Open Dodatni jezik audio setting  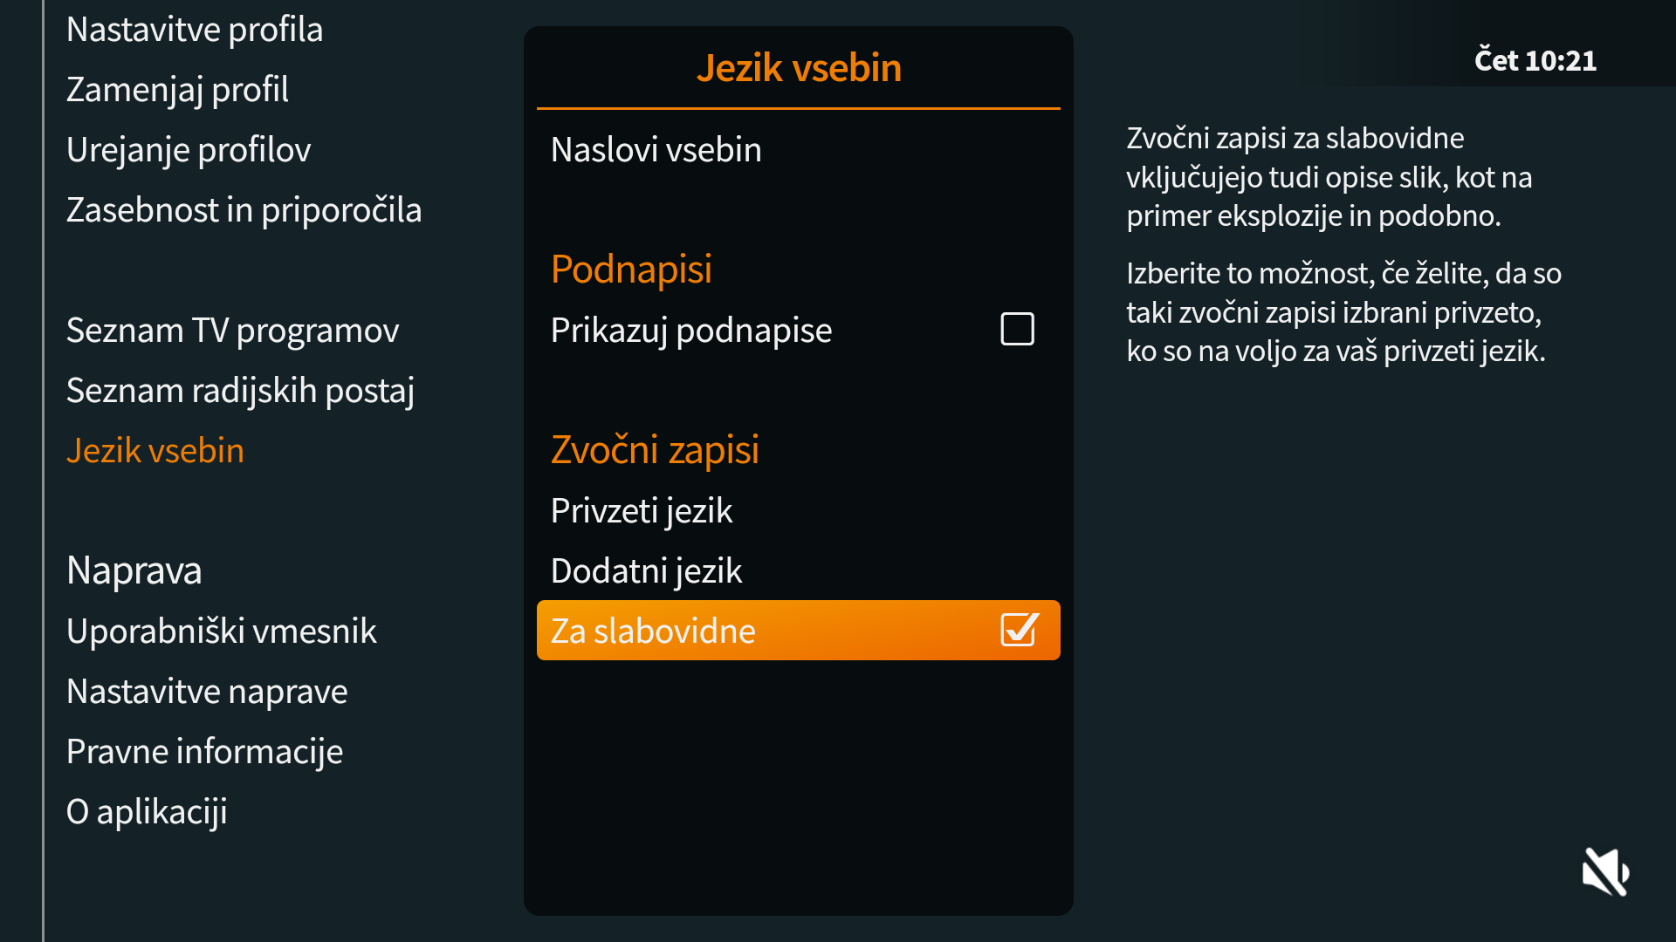646,570
